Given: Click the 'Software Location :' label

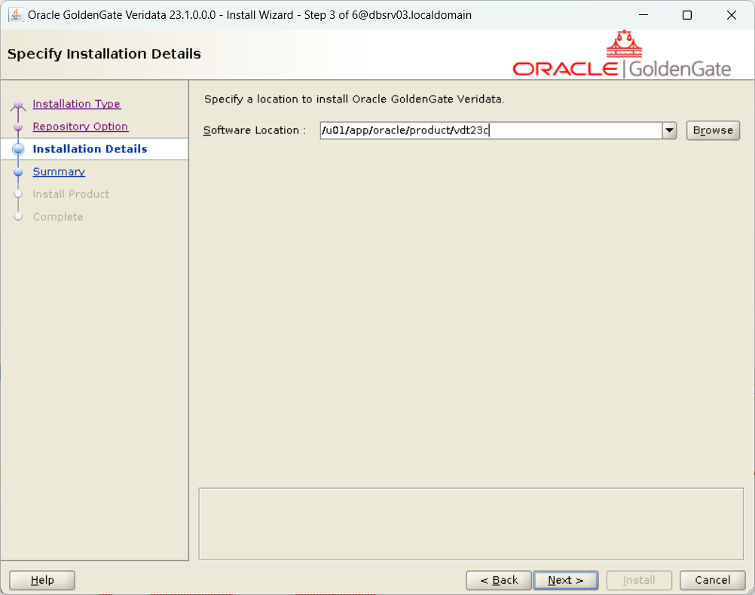Looking at the screenshot, I should [x=254, y=130].
